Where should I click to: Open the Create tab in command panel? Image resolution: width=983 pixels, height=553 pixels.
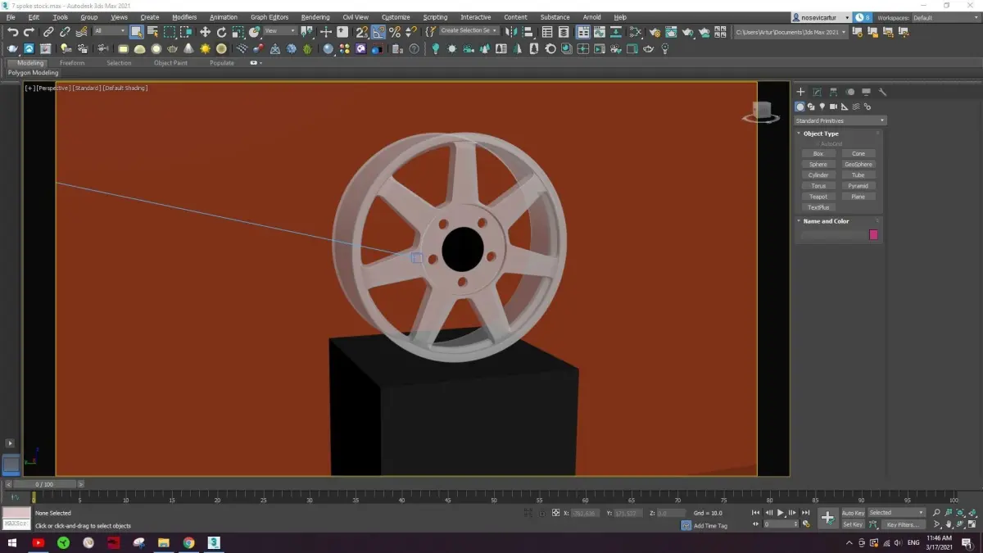[x=800, y=92]
